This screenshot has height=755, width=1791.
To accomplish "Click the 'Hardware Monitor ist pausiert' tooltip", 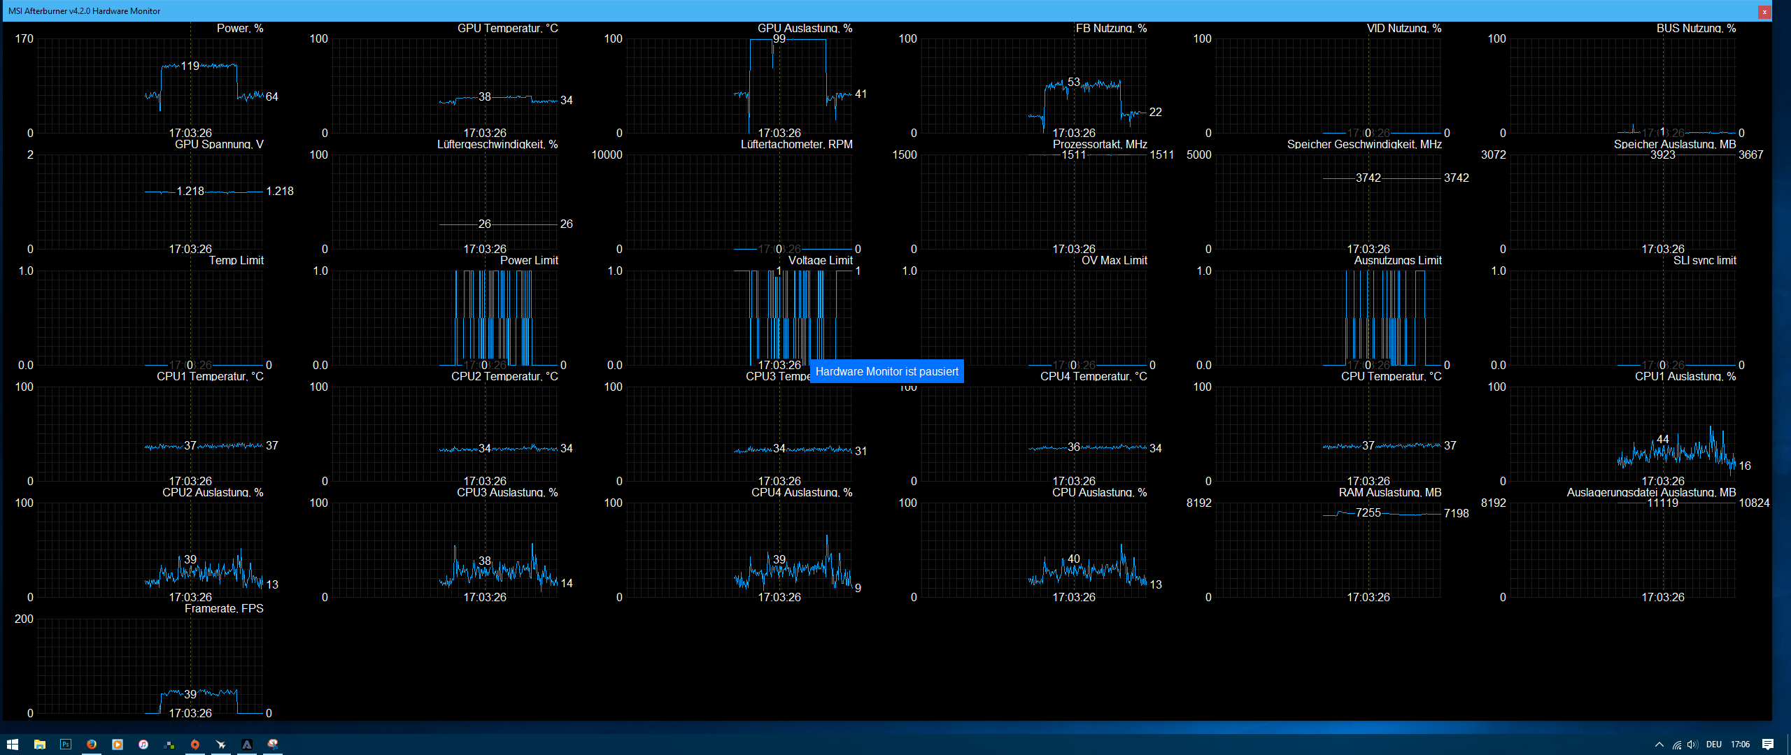I will point(886,371).
